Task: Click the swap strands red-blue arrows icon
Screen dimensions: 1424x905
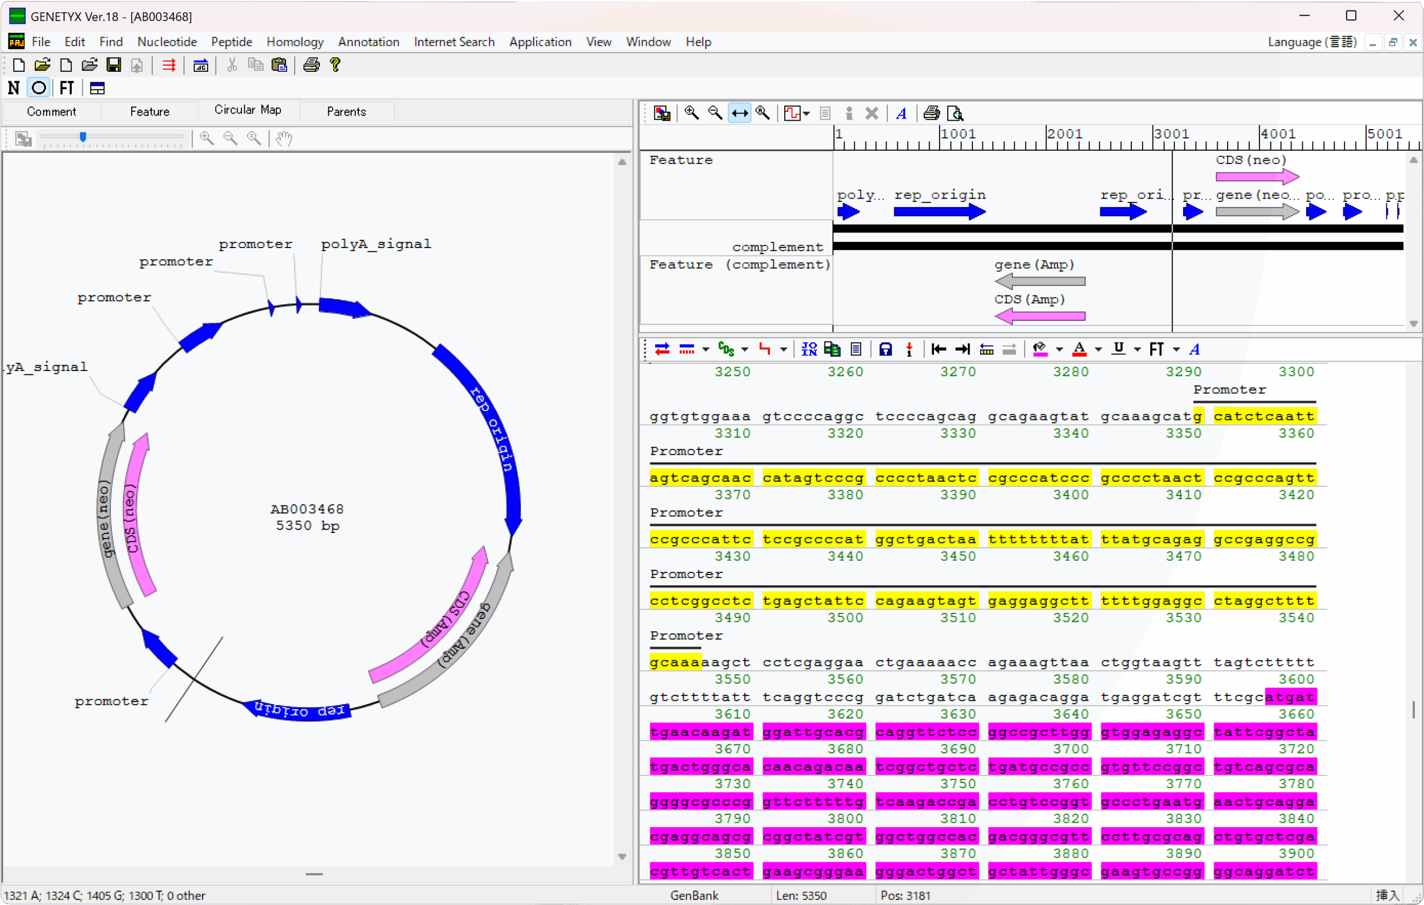Action: pos(662,349)
